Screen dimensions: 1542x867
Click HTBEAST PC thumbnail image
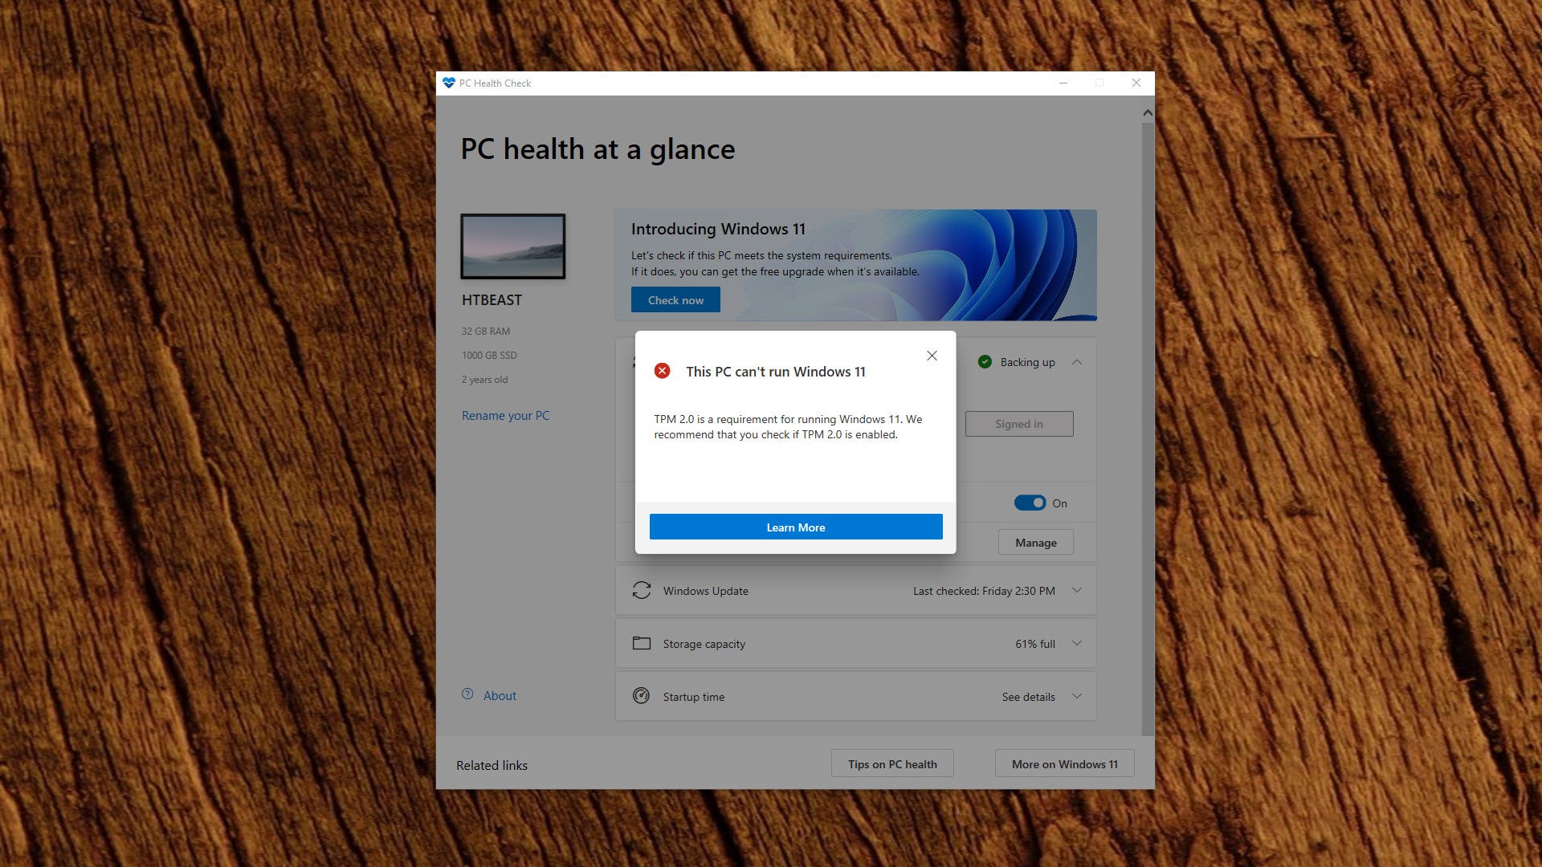click(512, 246)
